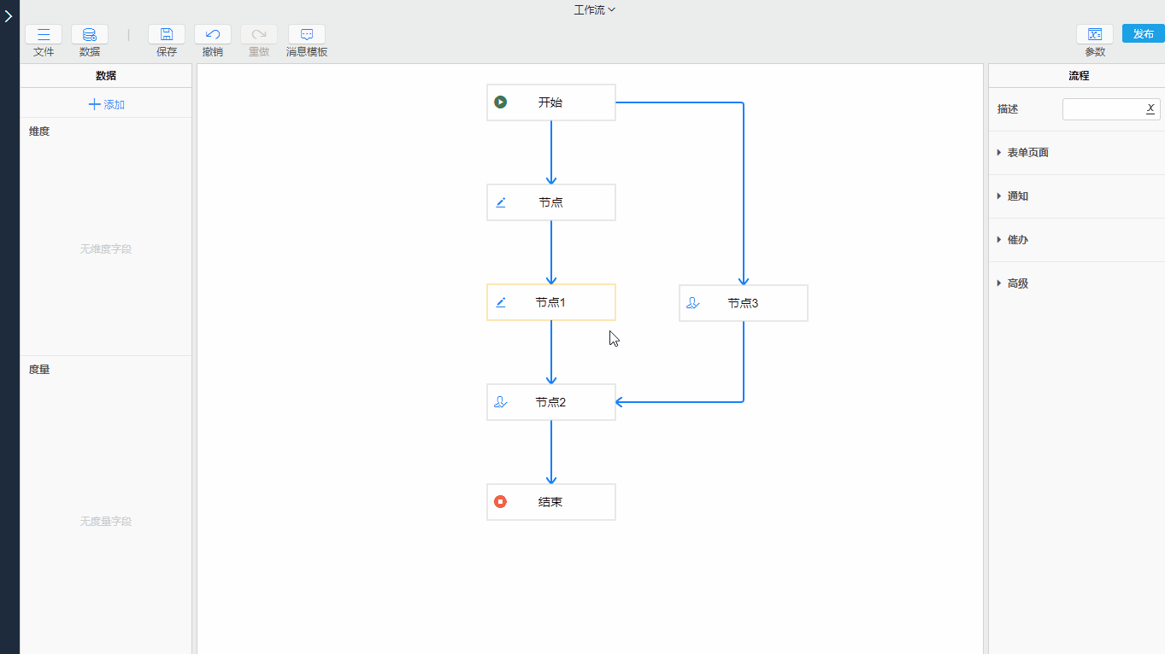
Task: Open the 消息模板 message template icon
Action: (307, 35)
